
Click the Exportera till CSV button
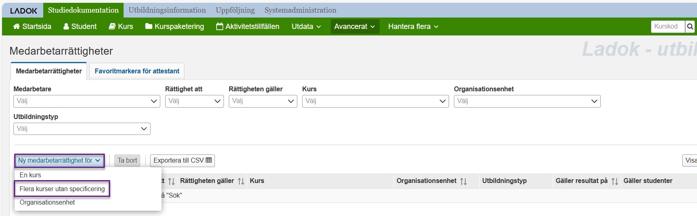coord(182,161)
